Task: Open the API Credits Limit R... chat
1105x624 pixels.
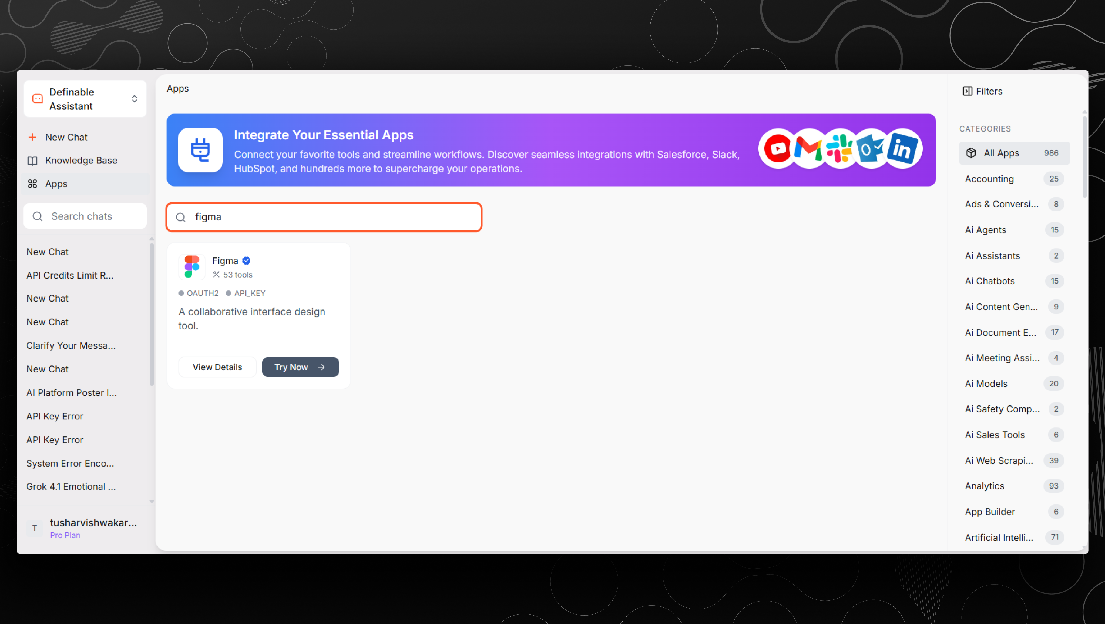Action: point(69,275)
